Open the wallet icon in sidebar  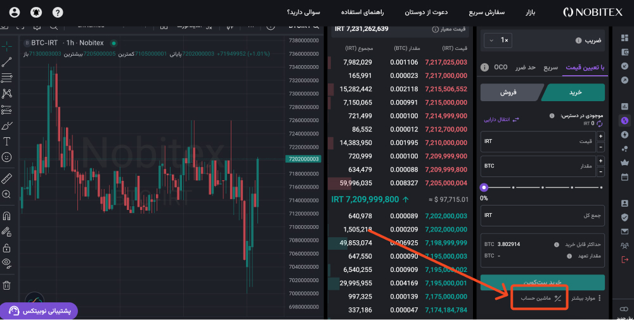(624, 52)
